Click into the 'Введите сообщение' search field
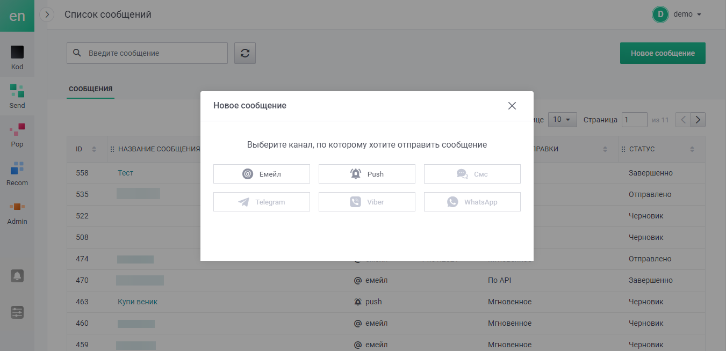Viewport: 726px width, 351px height. coord(147,53)
